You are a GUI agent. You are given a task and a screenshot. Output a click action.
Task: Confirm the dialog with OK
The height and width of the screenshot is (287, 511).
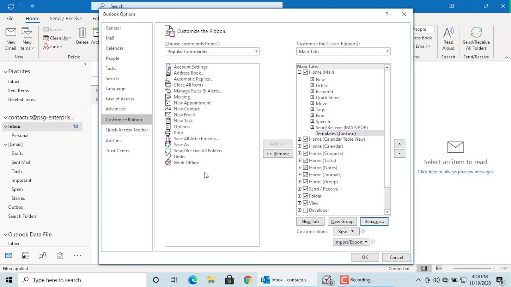[x=365, y=258]
